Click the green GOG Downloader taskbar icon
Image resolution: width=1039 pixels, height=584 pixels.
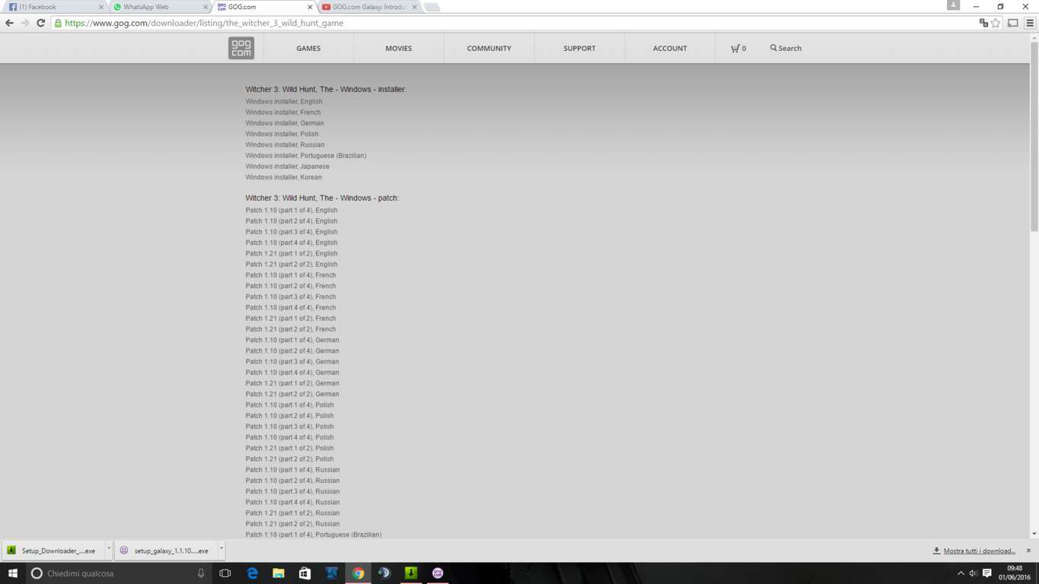coord(411,573)
